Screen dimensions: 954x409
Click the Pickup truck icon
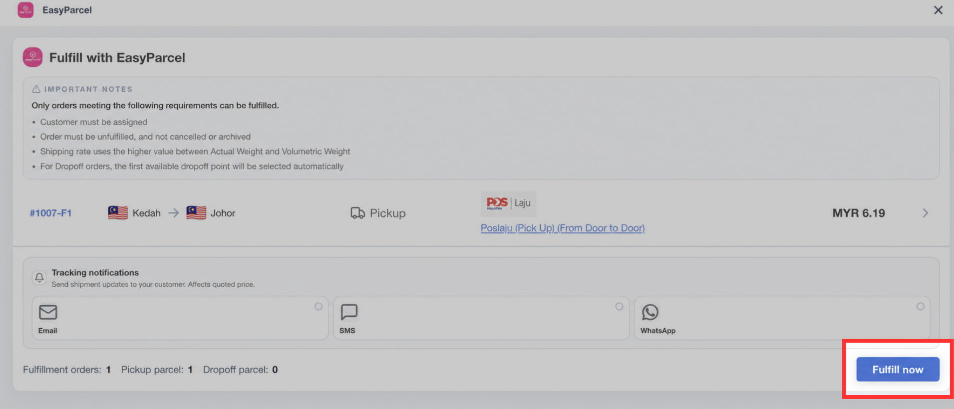(357, 213)
